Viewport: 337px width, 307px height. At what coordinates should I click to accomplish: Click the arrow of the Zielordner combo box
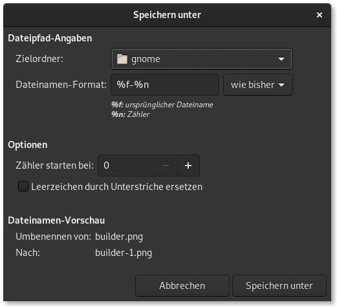point(281,59)
